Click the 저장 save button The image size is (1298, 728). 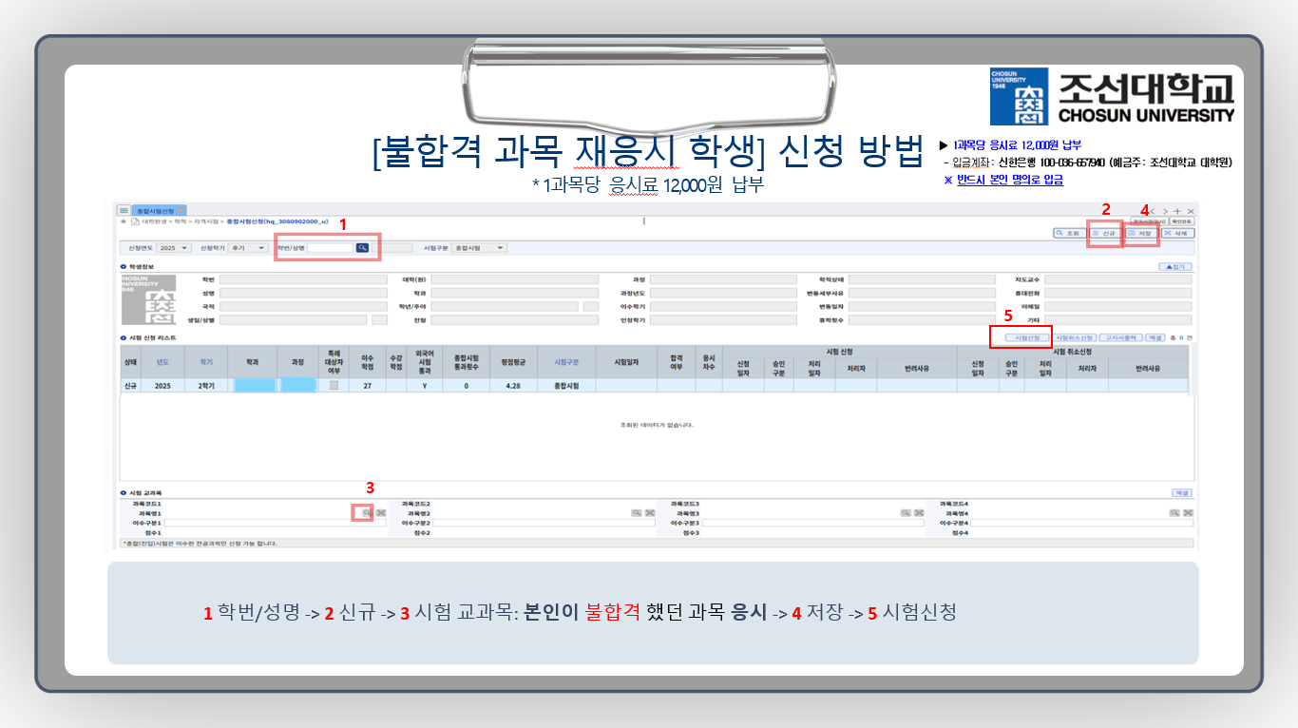pos(1142,233)
